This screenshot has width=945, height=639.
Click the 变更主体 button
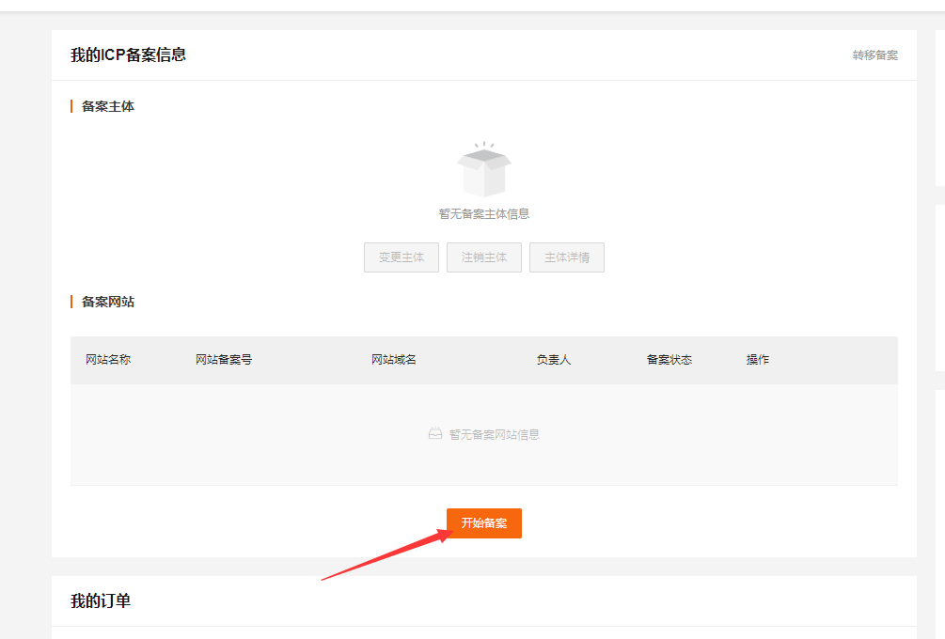click(x=402, y=257)
